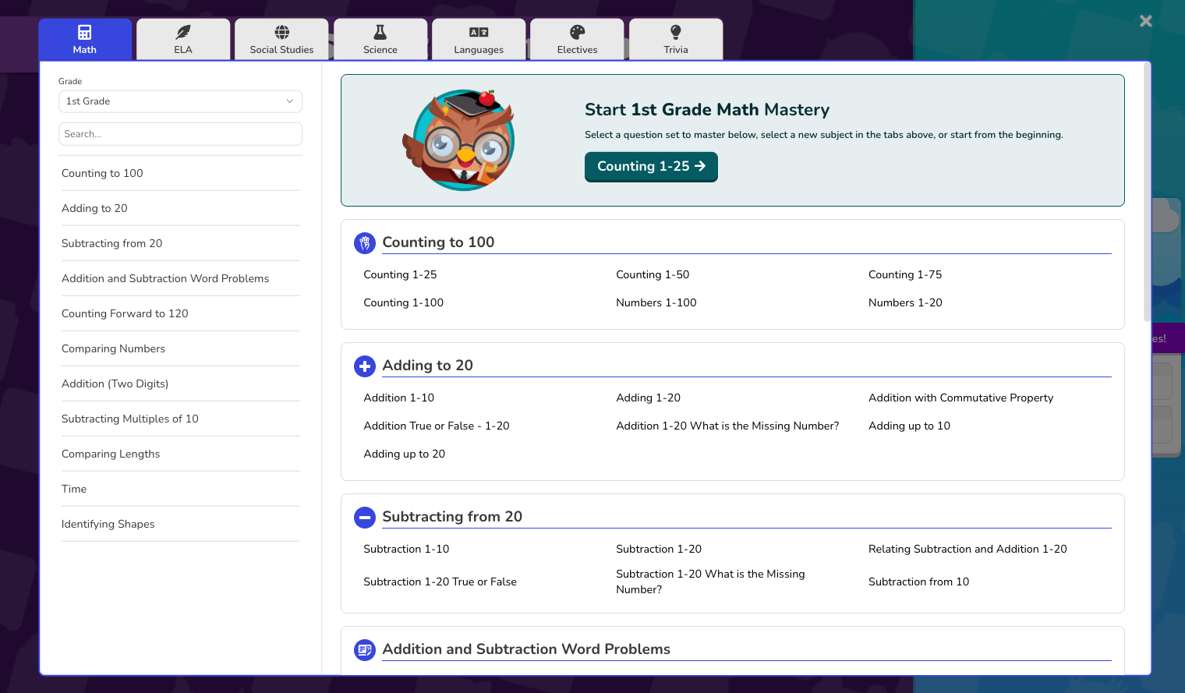Click the owl mascot image
Image resolution: width=1185 pixels, height=693 pixels.
click(459, 140)
